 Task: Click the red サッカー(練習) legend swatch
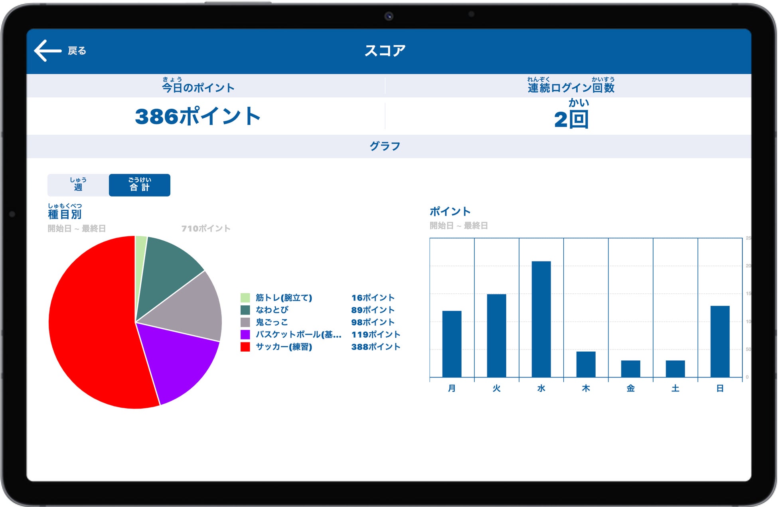245,347
